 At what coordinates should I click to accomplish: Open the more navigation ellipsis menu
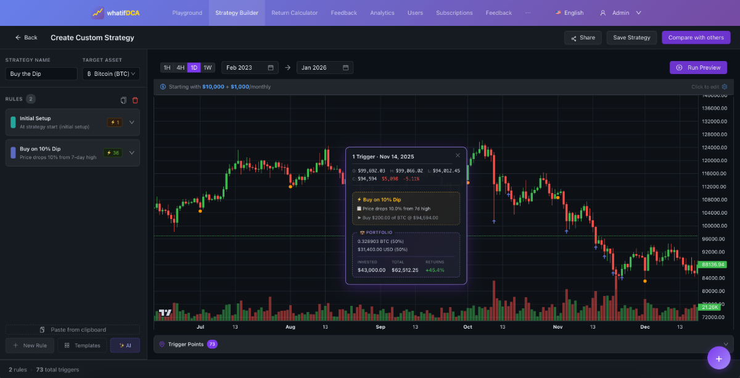527,13
